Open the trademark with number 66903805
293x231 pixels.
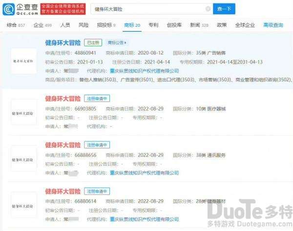tap(63, 98)
